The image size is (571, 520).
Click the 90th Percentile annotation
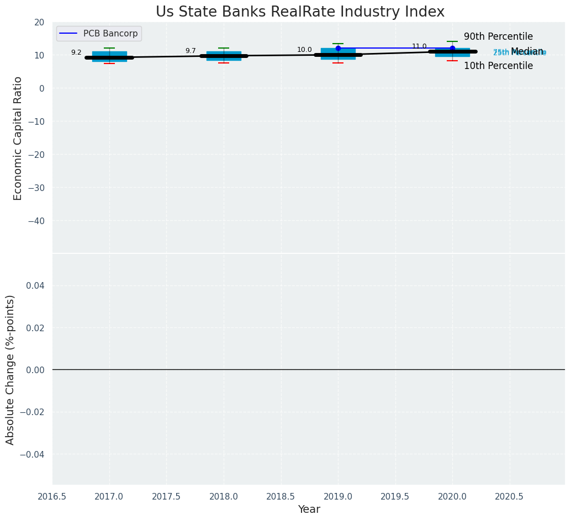498,37
